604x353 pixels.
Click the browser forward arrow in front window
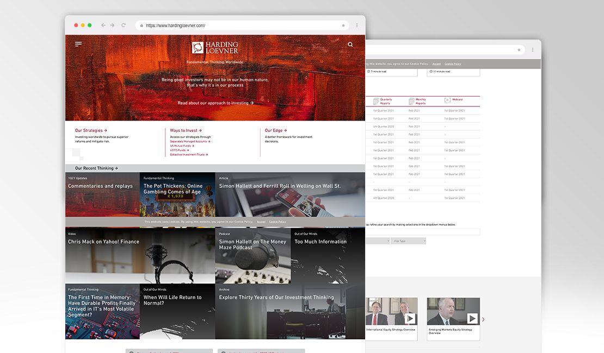click(113, 26)
